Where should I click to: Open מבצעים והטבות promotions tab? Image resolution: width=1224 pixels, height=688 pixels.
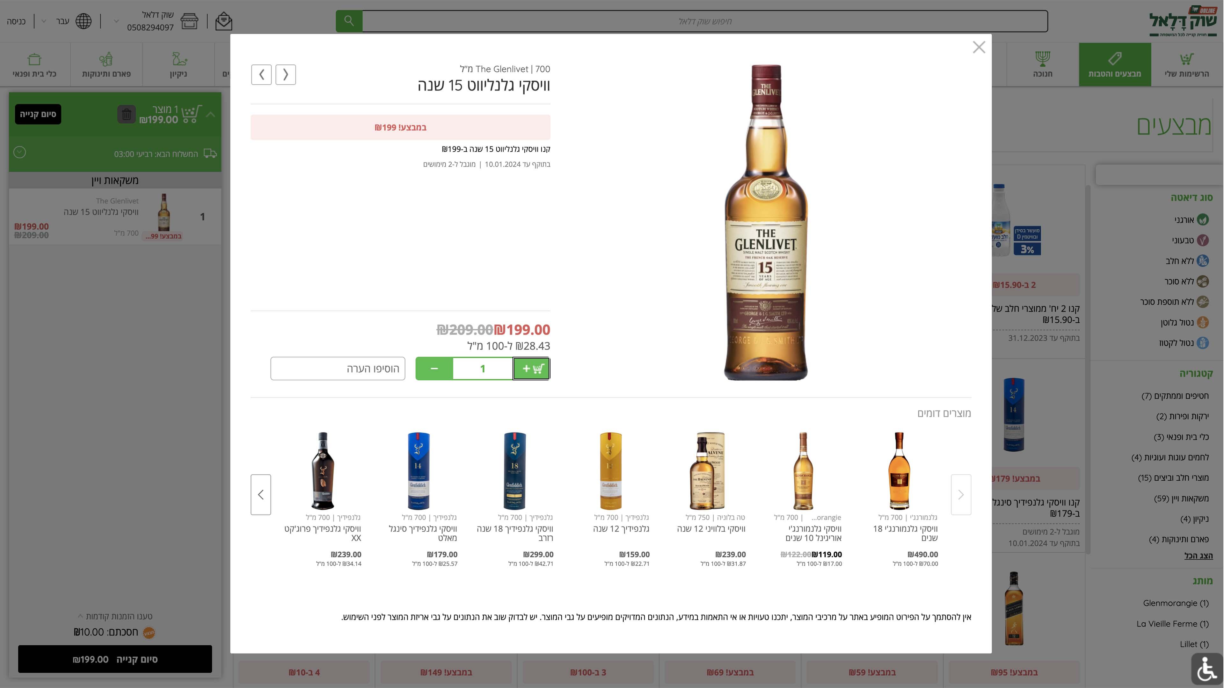pos(1115,65)
